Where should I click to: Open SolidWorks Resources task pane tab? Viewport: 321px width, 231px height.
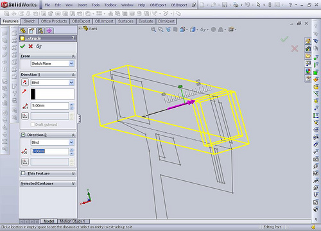pos(308,41)
